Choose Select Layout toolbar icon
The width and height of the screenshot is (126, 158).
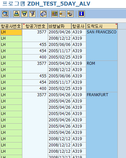(63, 14)
